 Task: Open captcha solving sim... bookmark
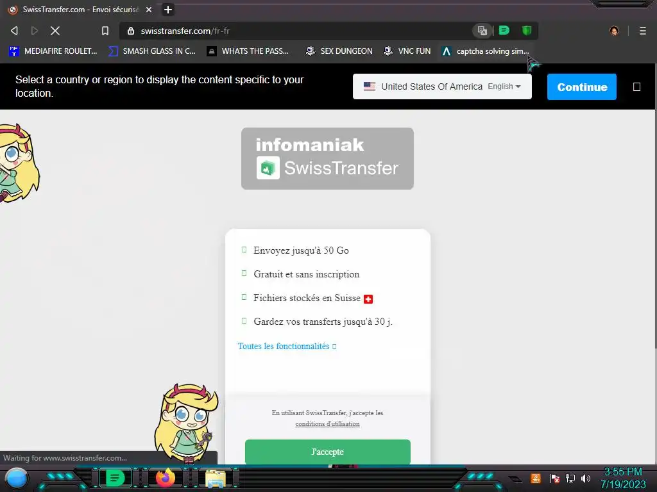pyautogui.click(x=485, y=51)
